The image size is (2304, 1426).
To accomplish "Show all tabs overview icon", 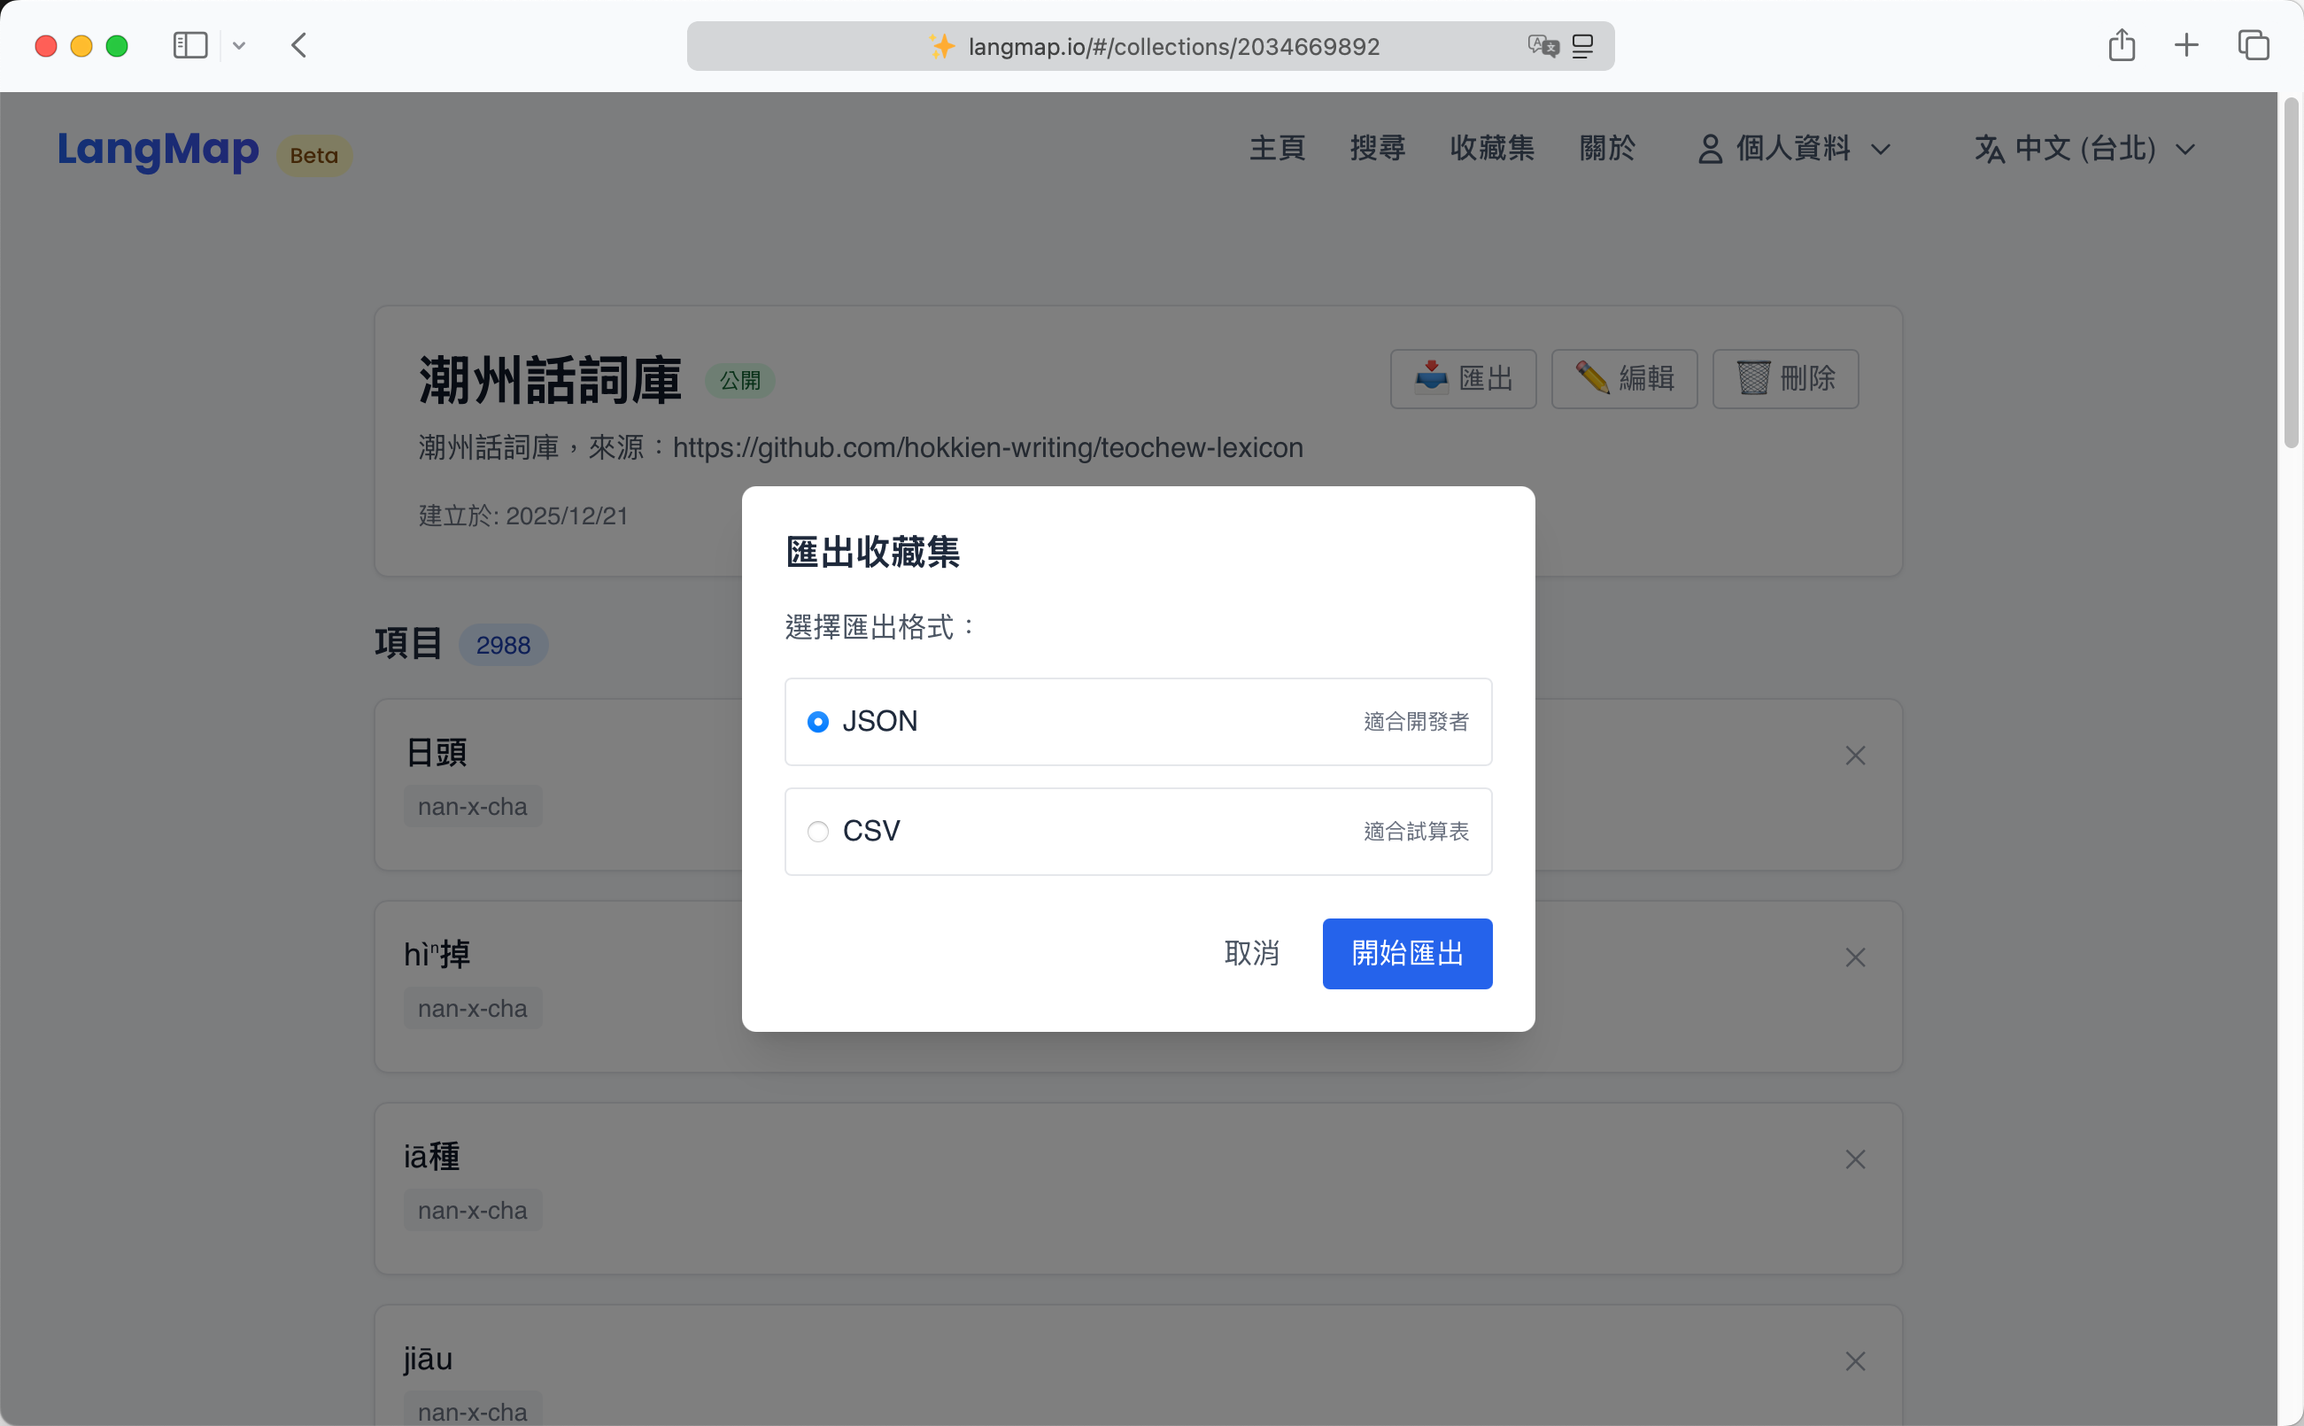I will [x=2254, y=45].
